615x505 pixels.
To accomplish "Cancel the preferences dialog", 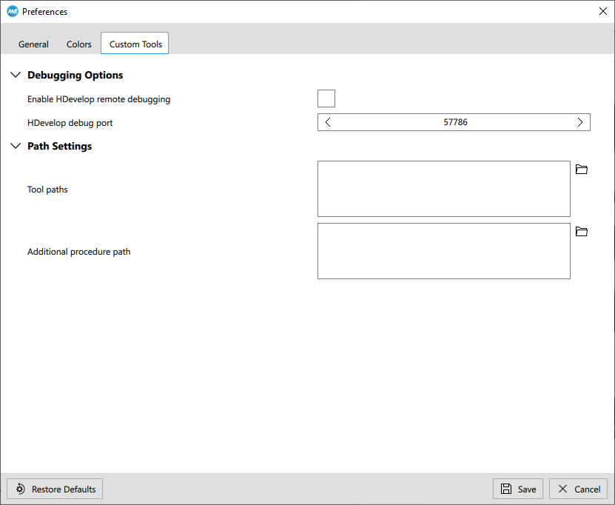I will tap(578, 489).
